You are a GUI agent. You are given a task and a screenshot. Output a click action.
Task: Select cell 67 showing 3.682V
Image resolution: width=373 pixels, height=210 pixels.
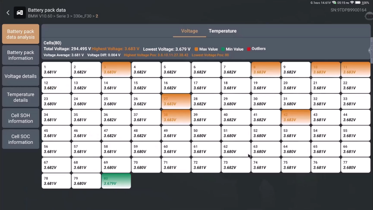56,165
